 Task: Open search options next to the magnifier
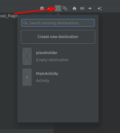[26, 23]
